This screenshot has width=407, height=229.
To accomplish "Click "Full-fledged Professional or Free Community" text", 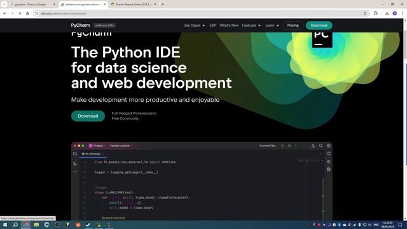I will 134,116.
